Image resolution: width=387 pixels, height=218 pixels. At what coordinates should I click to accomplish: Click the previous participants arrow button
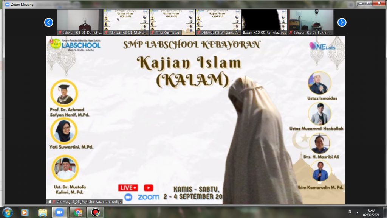point(49,22)
